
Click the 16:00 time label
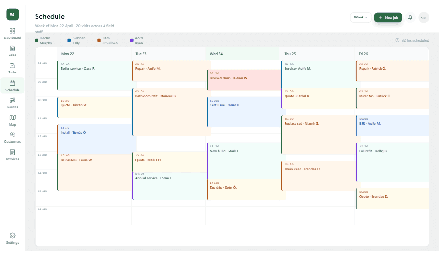click(x=42, y=210)
